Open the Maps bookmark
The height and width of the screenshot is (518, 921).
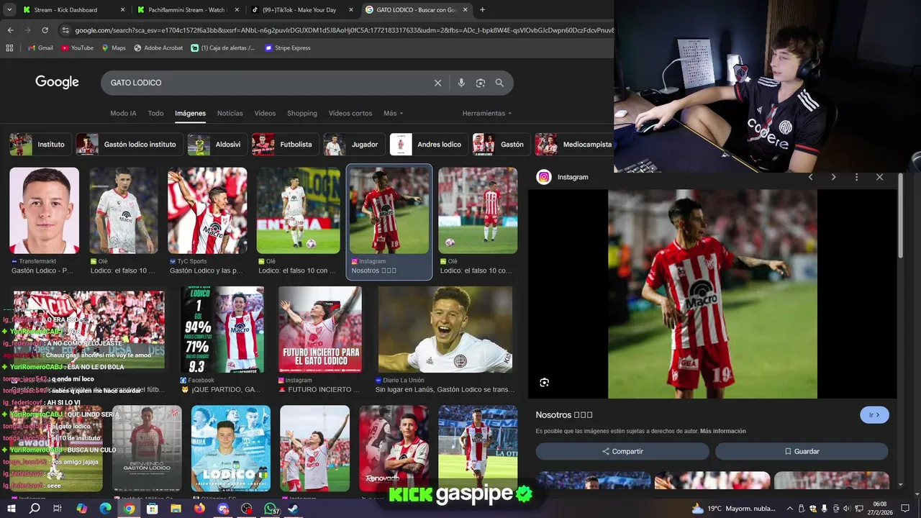[114, 47]
